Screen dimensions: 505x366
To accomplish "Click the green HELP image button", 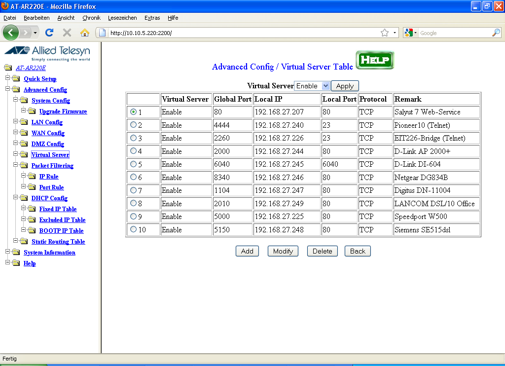I will tap(375, 60).
